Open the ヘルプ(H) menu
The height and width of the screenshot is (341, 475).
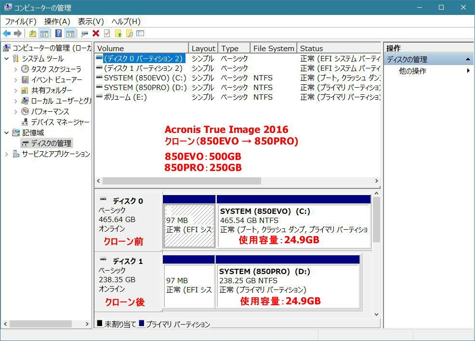[x=126, y=22]
